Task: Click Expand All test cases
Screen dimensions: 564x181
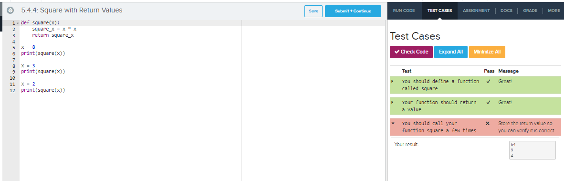Action: pos(451,52)
